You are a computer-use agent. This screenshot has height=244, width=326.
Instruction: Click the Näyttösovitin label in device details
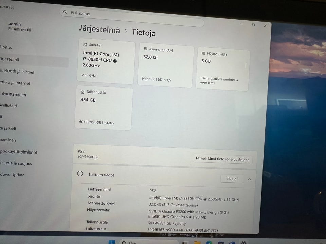coord(98,210)
